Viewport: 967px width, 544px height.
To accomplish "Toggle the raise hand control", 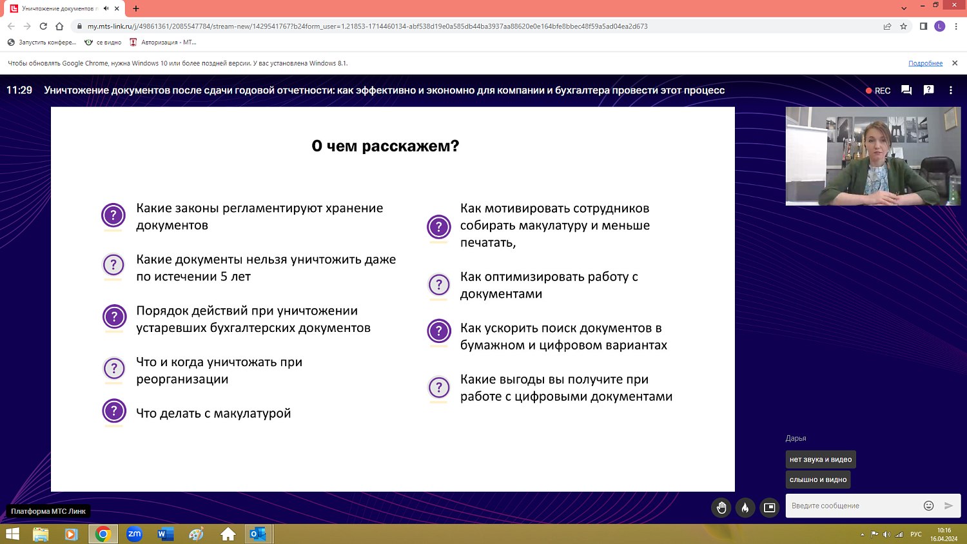I will tap(721, 507).
